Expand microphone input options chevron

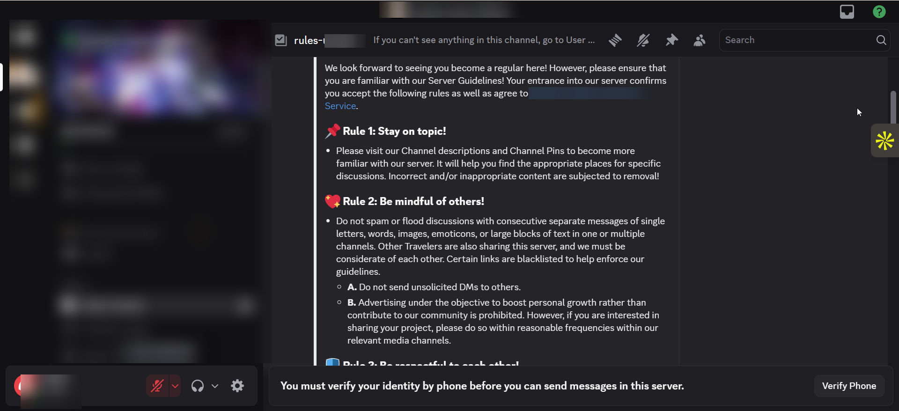(175, 386)
